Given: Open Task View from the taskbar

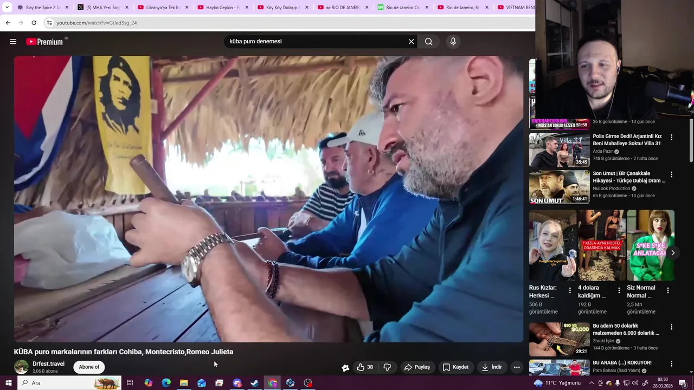Looking at the screenshot, I should [x=130, y=383].
